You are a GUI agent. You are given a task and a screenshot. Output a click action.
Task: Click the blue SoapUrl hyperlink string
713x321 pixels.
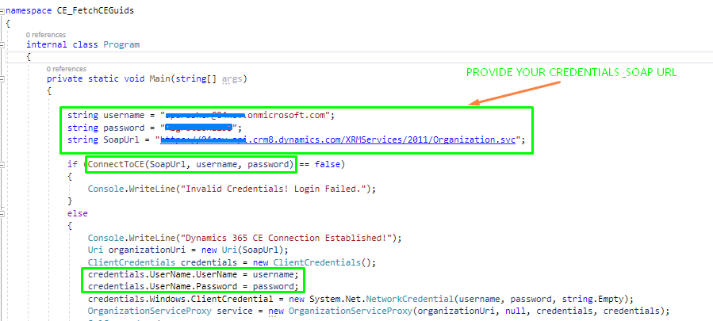click(341, 140)
